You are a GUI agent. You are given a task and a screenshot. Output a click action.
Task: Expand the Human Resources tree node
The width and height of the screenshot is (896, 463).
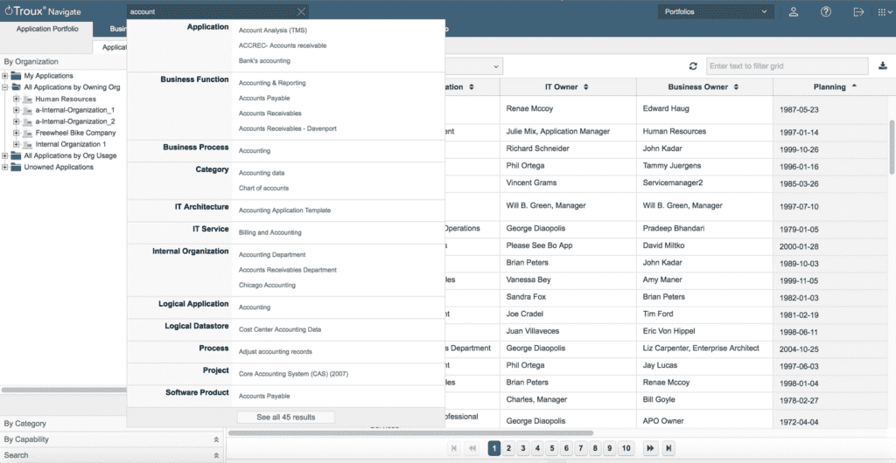17,99
